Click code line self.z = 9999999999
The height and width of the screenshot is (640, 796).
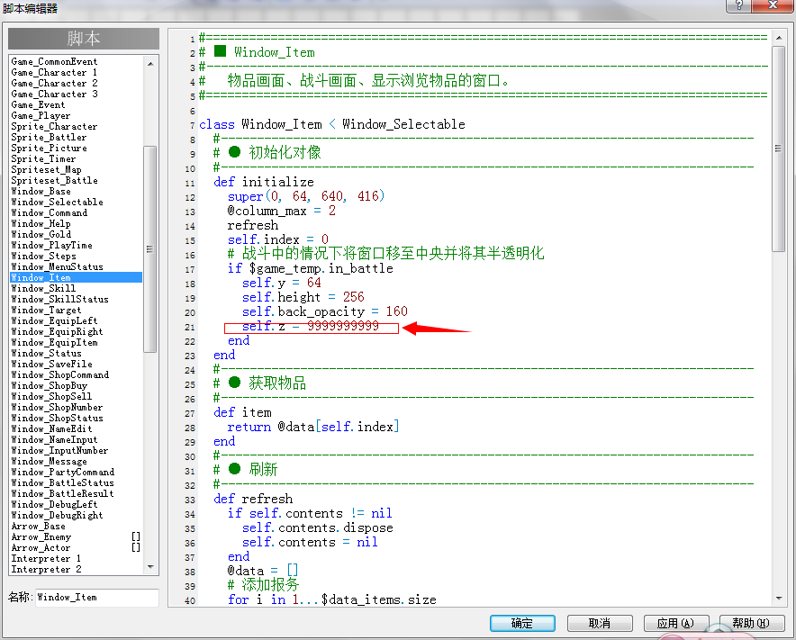310,327
